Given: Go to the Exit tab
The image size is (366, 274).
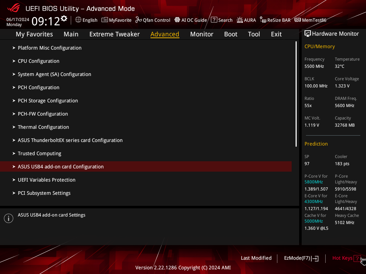Looking at the screenshot, I should pos(276,34).
